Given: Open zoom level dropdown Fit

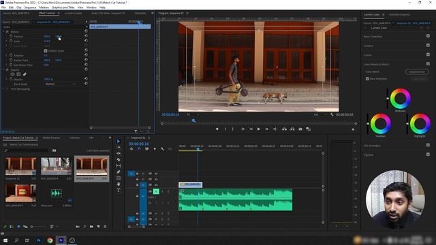Looking at the screenshot, I should (x=192, y=114).
